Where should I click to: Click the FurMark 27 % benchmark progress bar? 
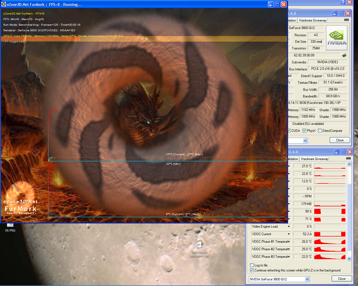144,39
